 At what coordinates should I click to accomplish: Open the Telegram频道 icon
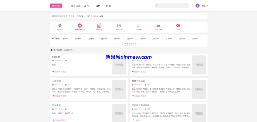80,25
